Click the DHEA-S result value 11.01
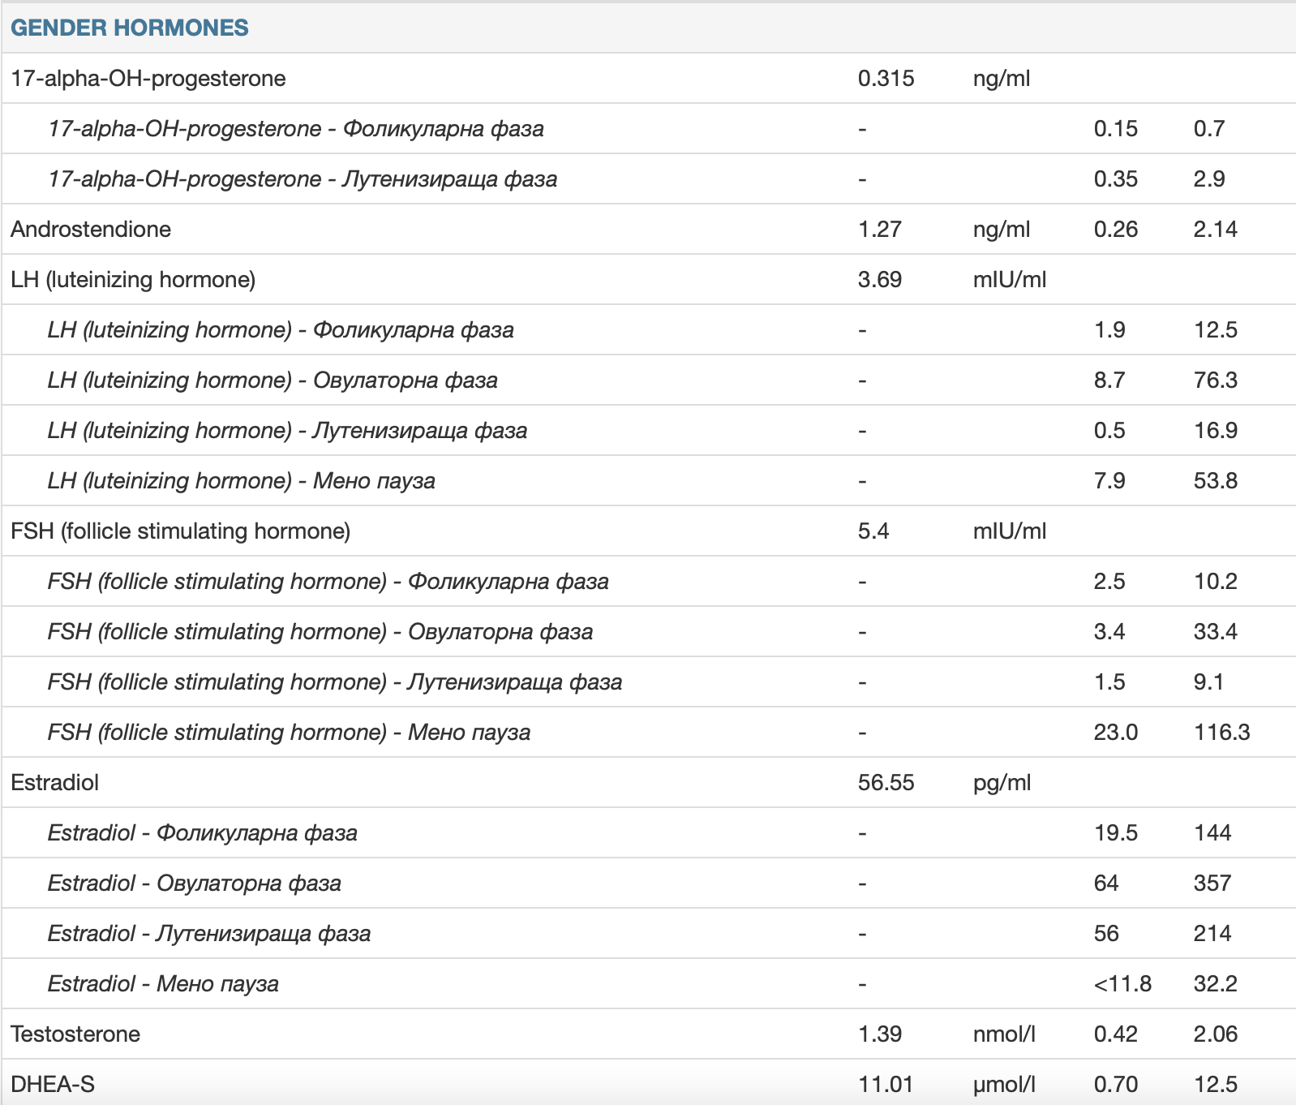This screenshot has width=1296, height=1105. pyautogui.click(x=886, y=1085)
